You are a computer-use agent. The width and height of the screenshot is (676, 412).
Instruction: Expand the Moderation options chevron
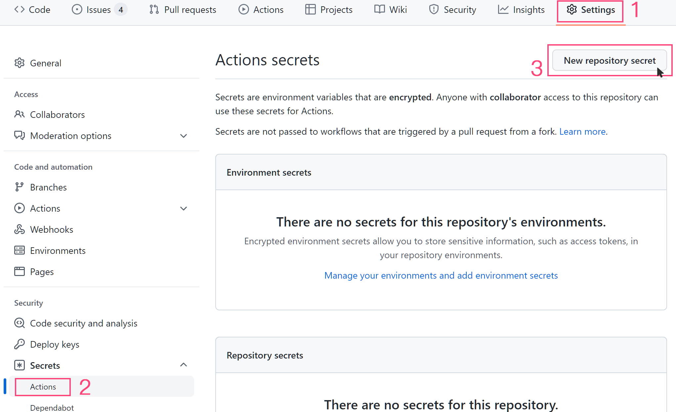pyautogui.click(x=184, y=136)
